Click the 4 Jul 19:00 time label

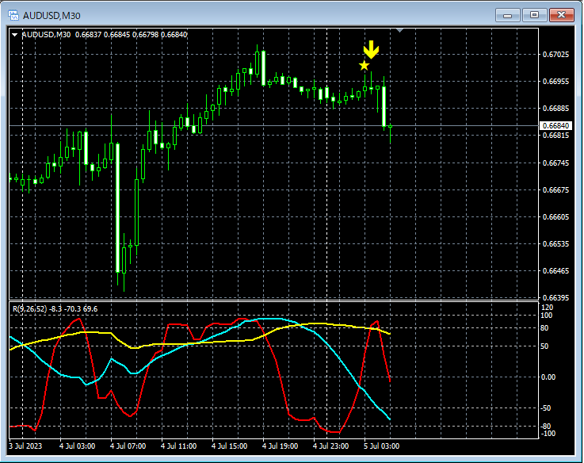coord(280,446)
